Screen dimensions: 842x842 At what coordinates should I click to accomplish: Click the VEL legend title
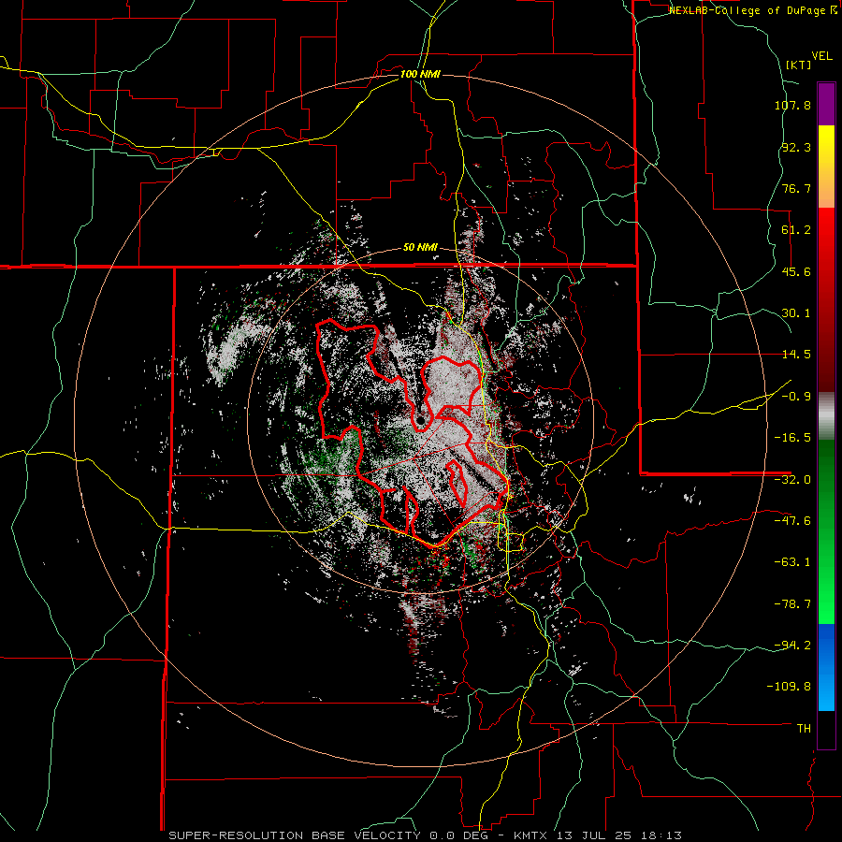(x=821, y=56)
